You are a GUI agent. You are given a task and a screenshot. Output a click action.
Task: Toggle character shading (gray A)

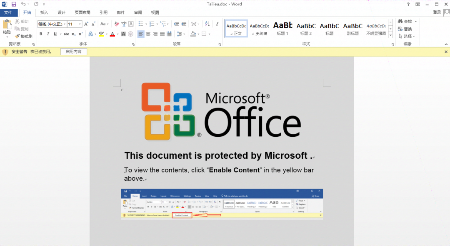(123, 34)
